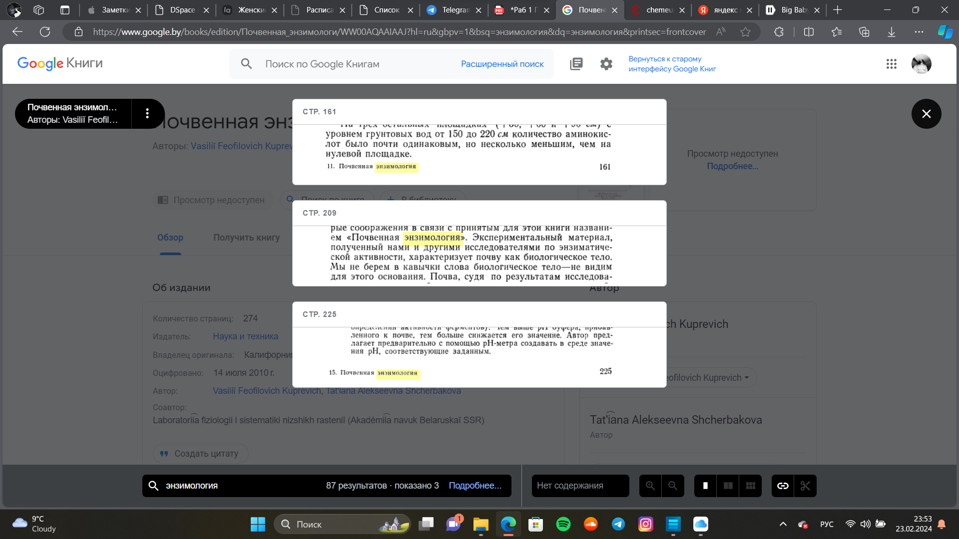The width and height of the screenshot is (959, 539).
Task: Open Google account avatar
Action: pyautogui.click(x=922, y=64)
